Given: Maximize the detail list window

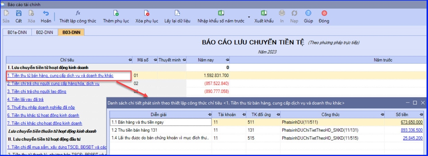Looking at the screenshot, I should tap(415, 103).
